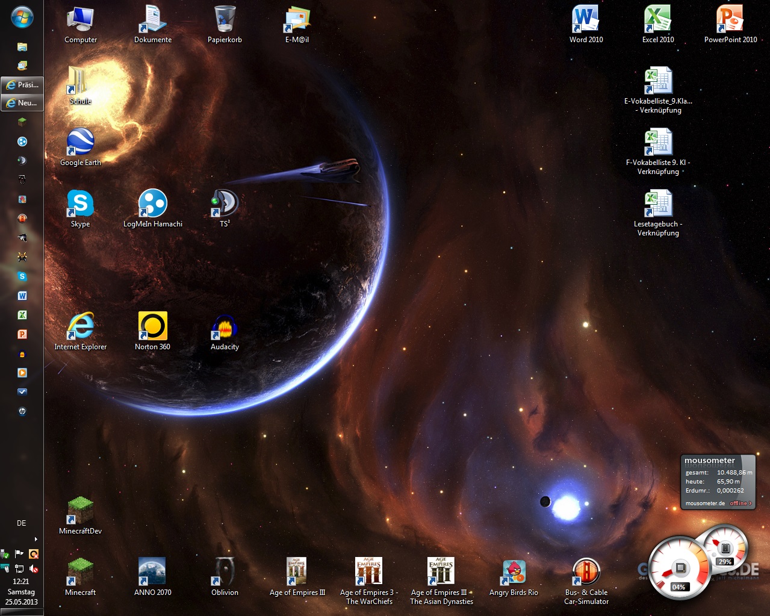Click the LogMeIn Hamachi desktop shortcut
Image resolution: width=770 pixels, height=616 pixels.
[x=152, y=205]
